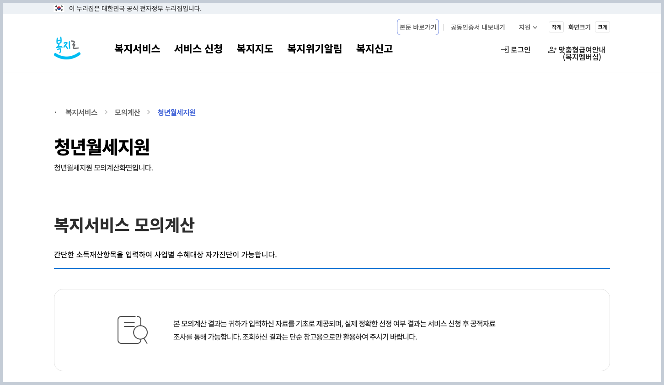
Task: Open the 복지신고 main menu
Action: [x=375, y=49]
